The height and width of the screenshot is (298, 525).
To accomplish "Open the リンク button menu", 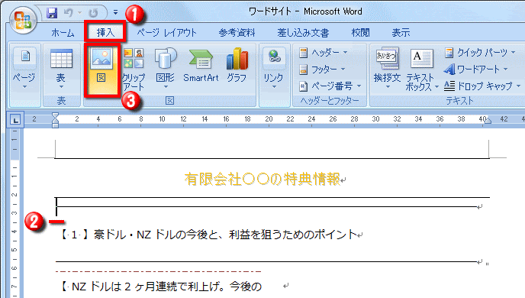I will [x=273, y=69].
